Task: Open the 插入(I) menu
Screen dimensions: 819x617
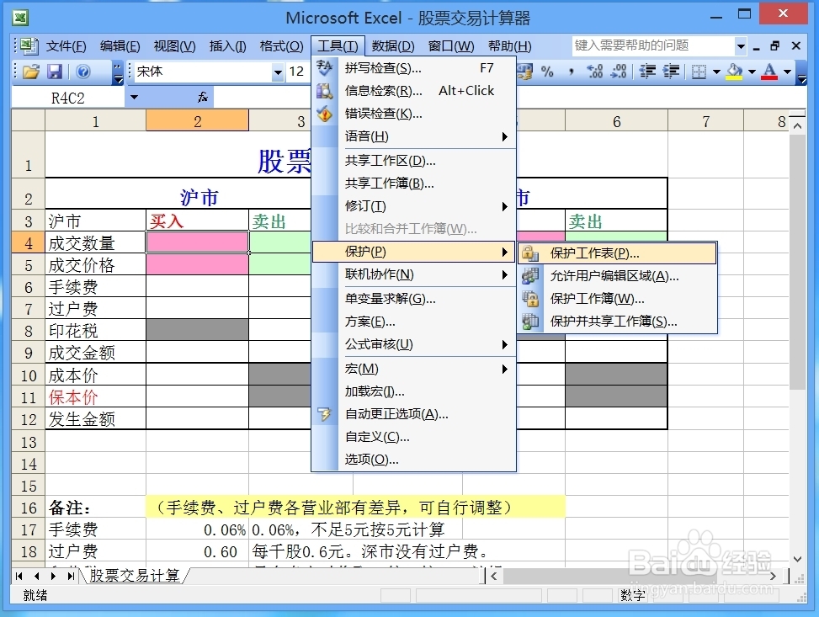Action: tap(228, 46)
